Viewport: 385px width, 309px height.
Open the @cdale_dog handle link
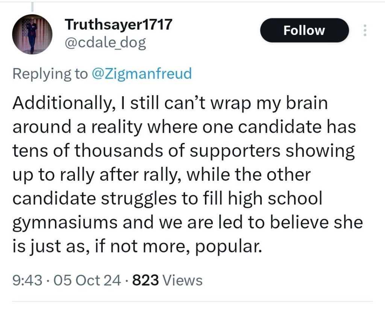click(105, 44)
